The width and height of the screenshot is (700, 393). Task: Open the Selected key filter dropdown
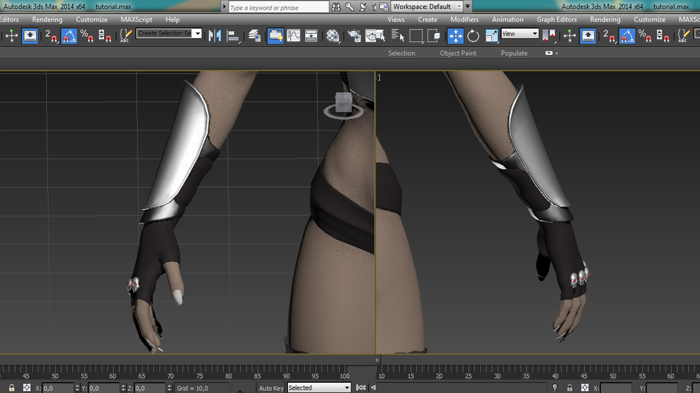pyautogui.click(x=319, y=388)
